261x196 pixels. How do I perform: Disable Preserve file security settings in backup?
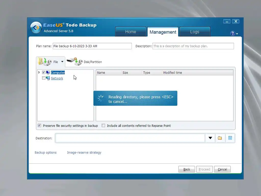pos(39,126)
